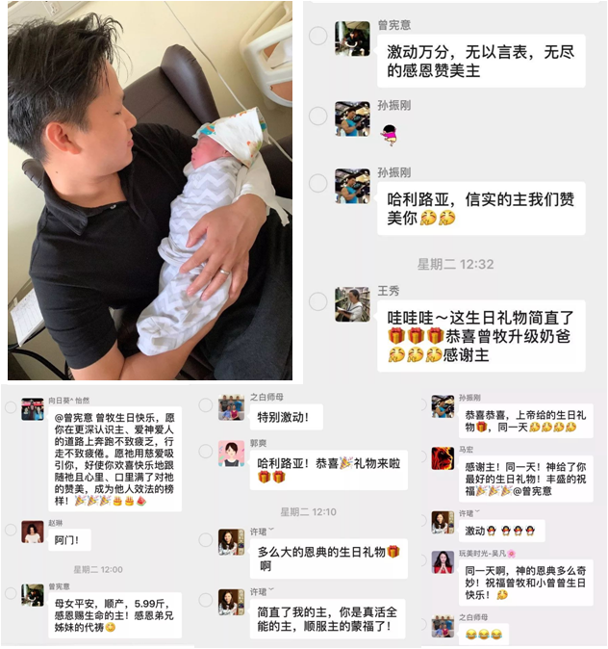This screenshot has width=608, height=649.
Task: Click the Crayon Shin-chan sticker from 孙振刚
Action: tap(390, 135)
